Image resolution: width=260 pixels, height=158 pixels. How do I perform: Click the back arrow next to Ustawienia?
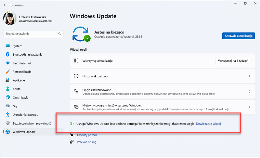[x=5, y=5]
